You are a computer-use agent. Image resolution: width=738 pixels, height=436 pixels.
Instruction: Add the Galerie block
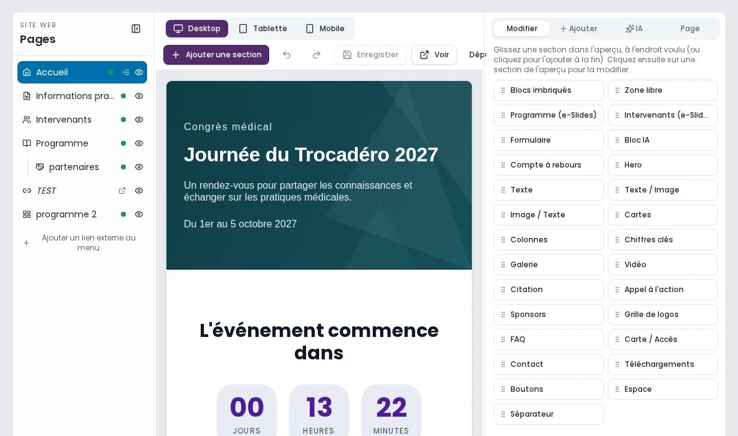549,265
